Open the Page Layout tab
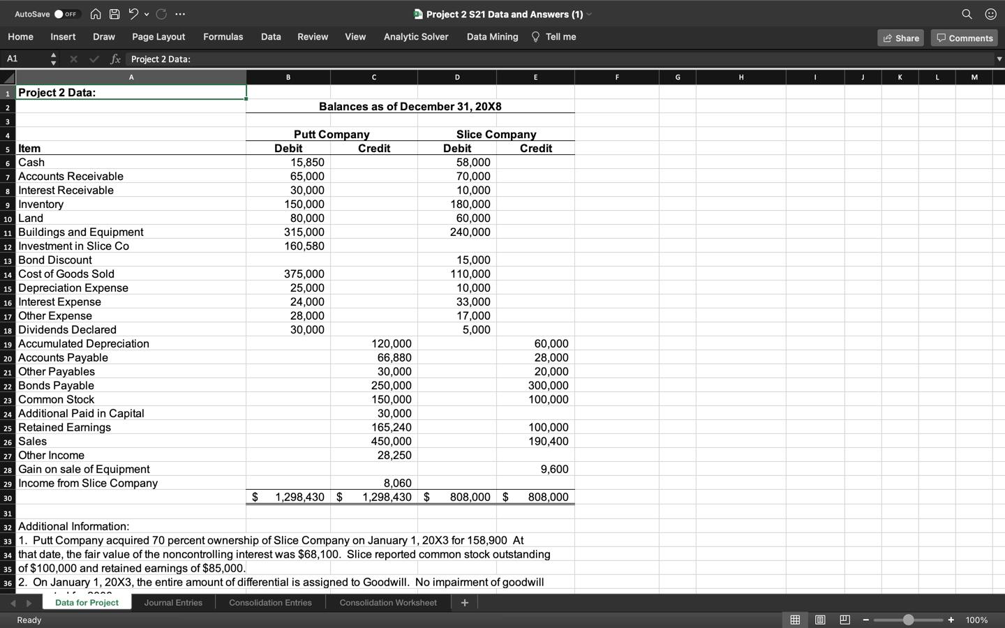The image size is (1005, 628). click(158, 37)
